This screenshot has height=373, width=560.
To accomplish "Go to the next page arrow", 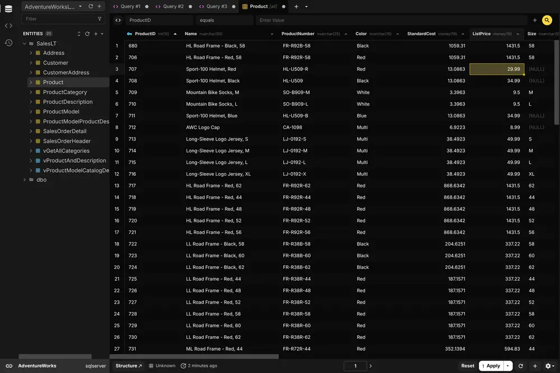I will point(370,366).
